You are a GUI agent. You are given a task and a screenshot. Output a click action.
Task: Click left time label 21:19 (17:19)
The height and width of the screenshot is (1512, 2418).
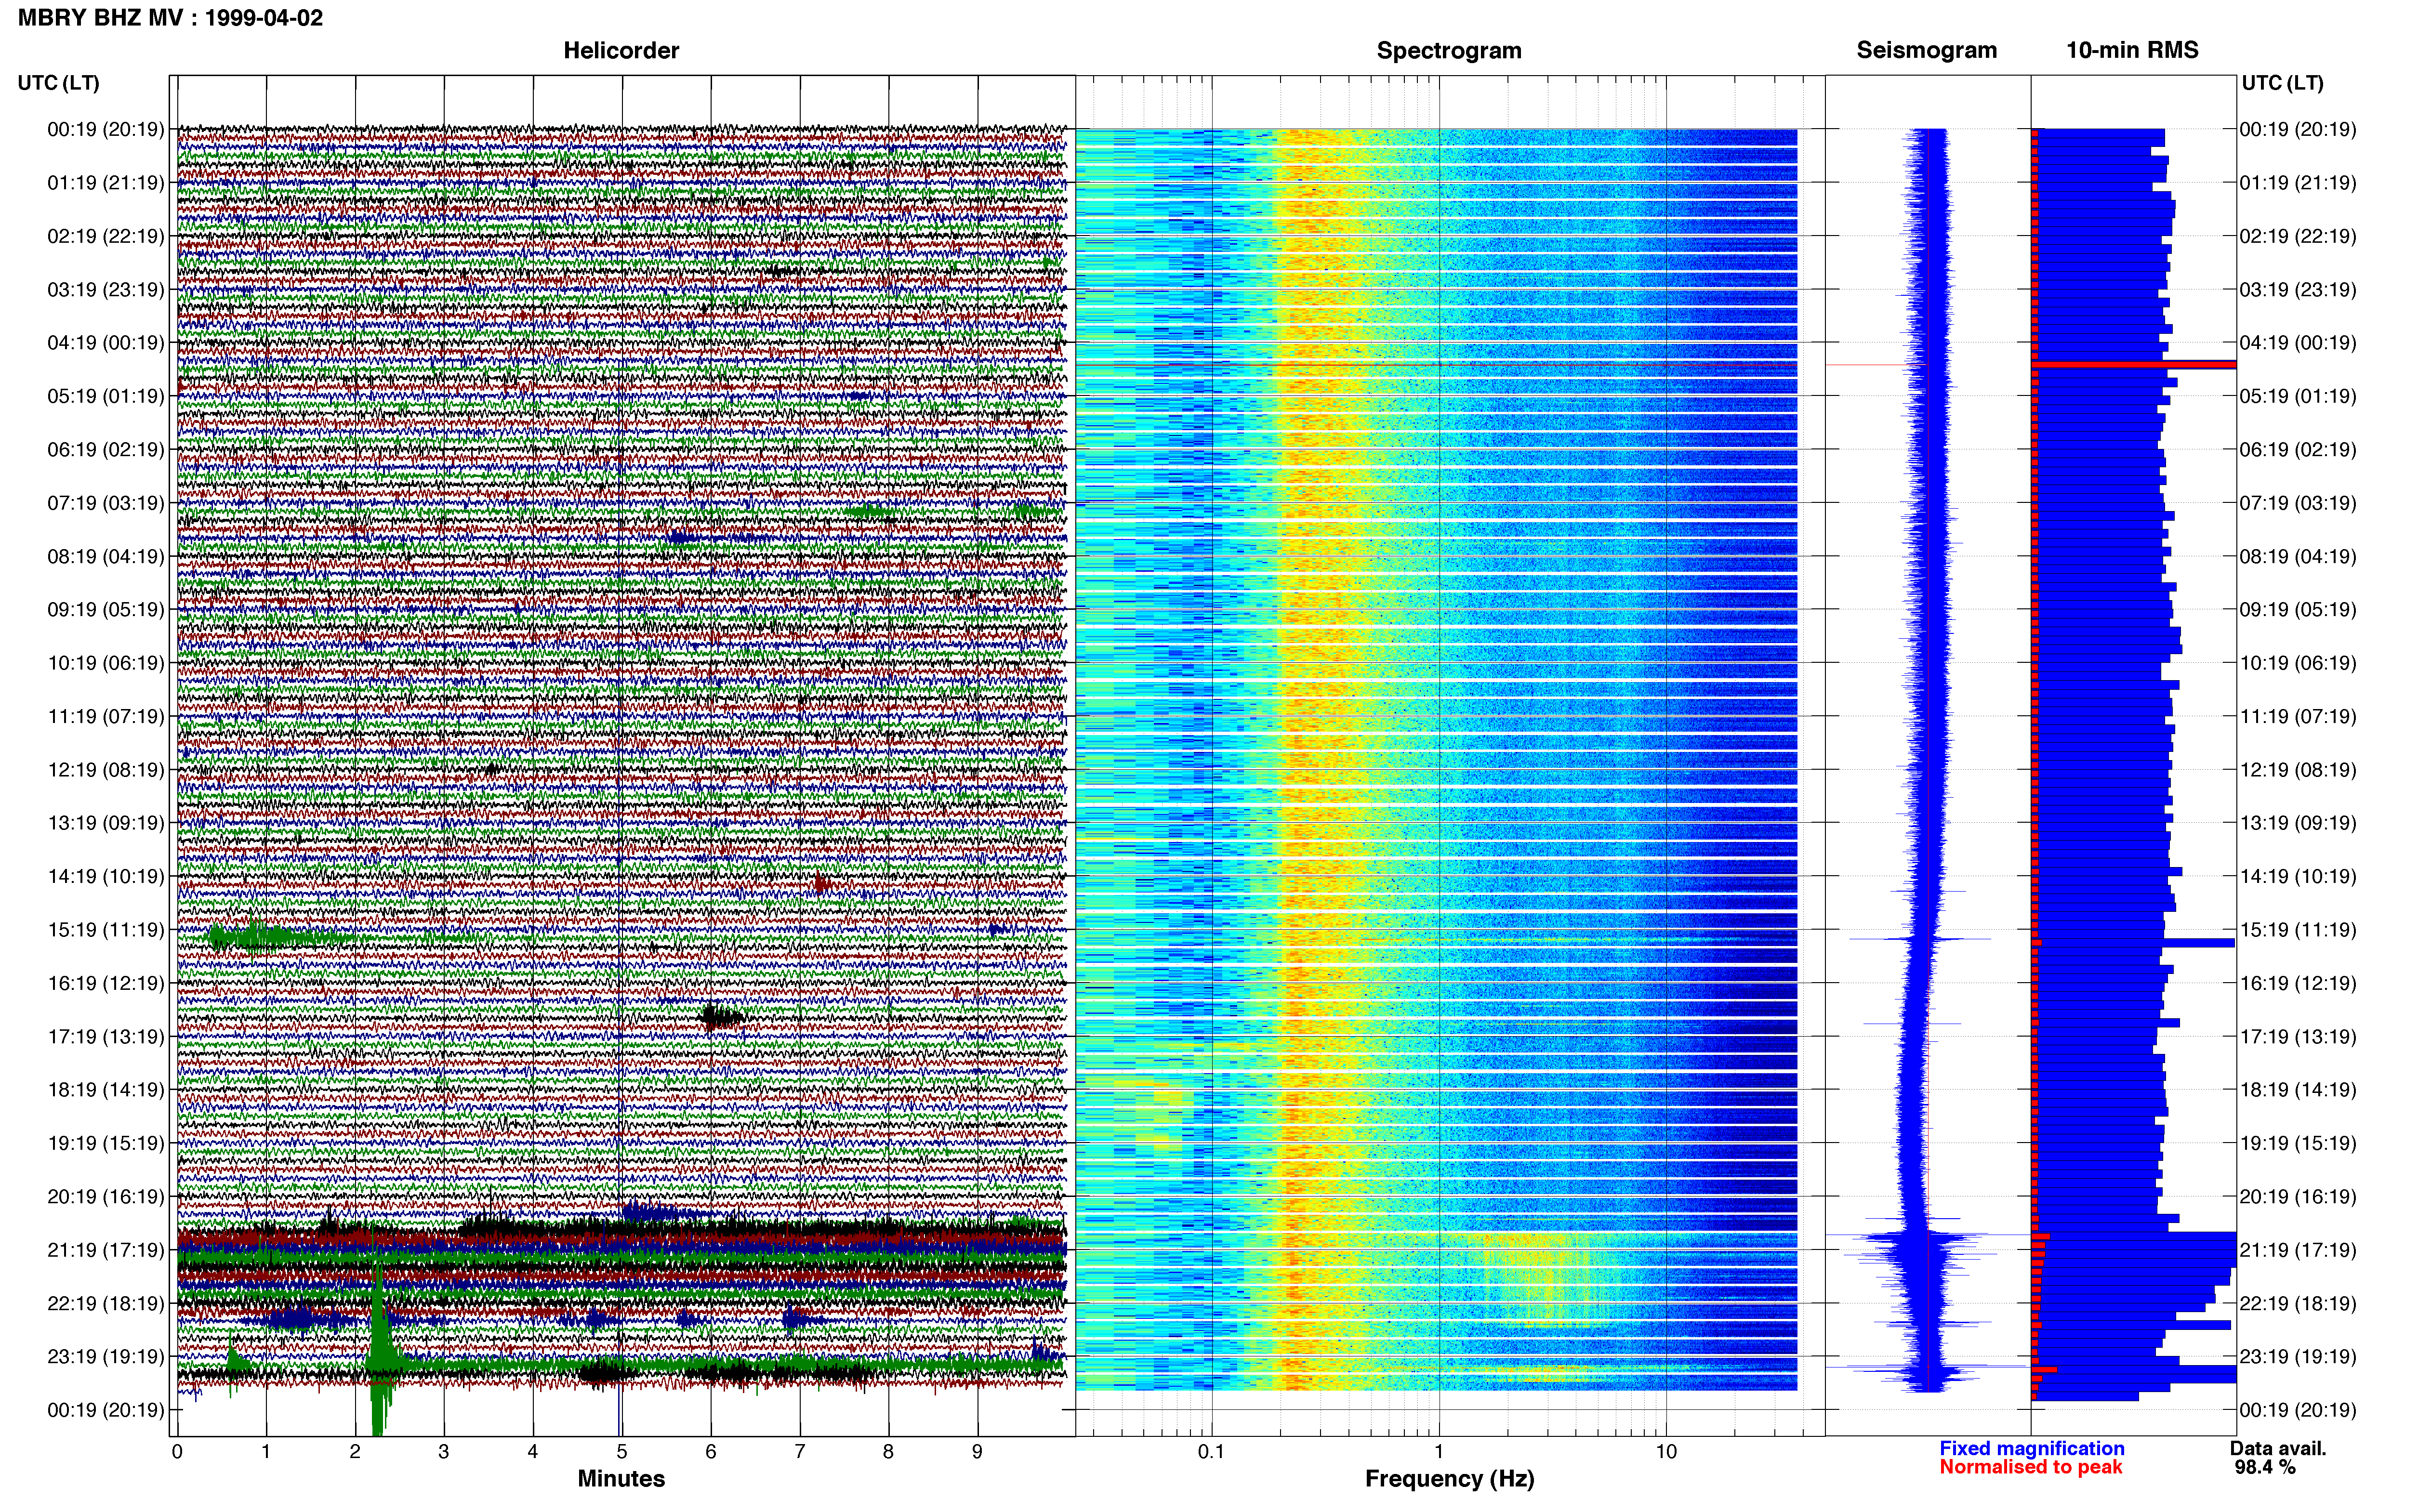(106, 1250)
